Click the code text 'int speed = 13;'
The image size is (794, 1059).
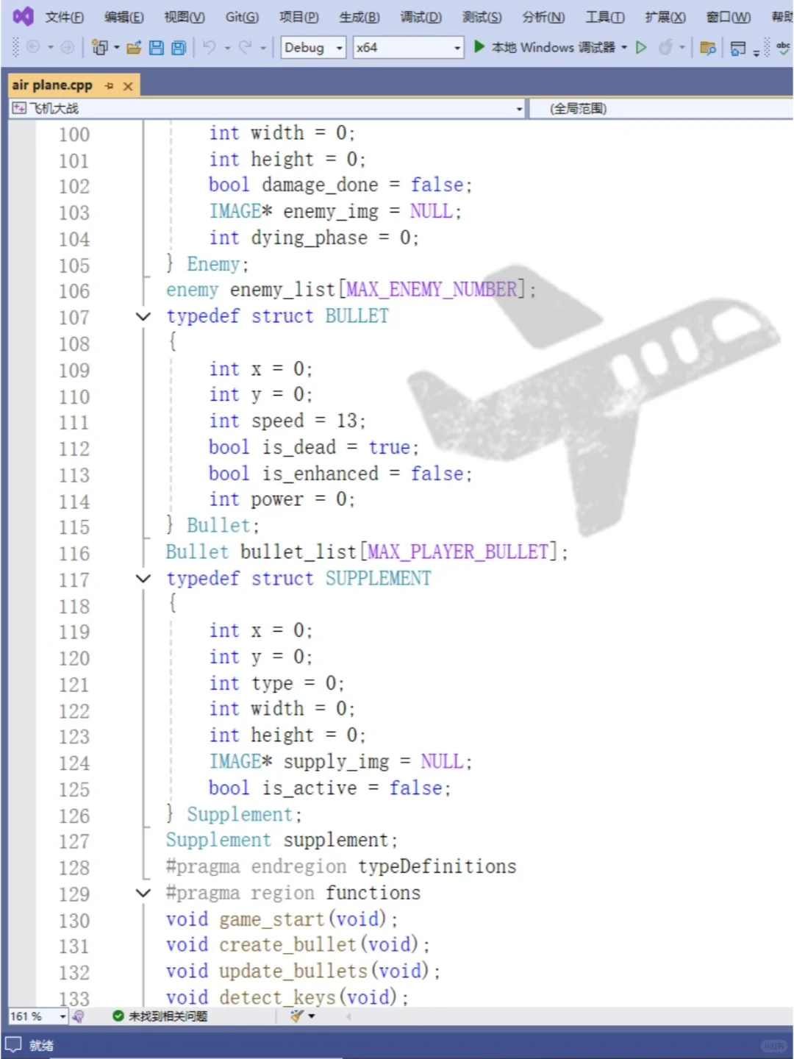(287, 421)
